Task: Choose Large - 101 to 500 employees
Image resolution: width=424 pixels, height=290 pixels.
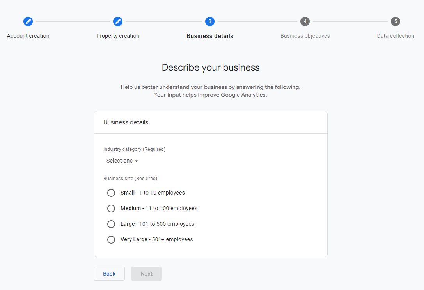Action: [111, 224]
